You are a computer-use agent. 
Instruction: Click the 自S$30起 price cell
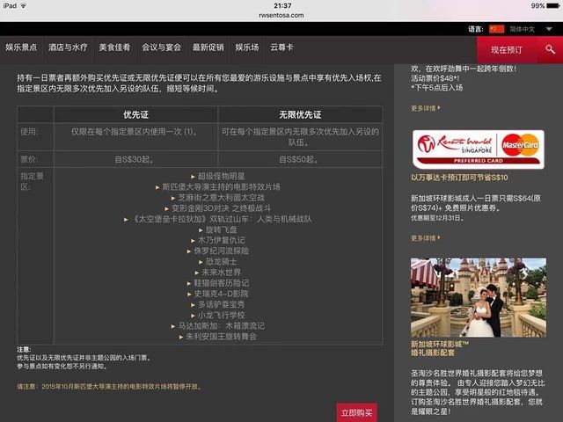(x=134, y=159)
